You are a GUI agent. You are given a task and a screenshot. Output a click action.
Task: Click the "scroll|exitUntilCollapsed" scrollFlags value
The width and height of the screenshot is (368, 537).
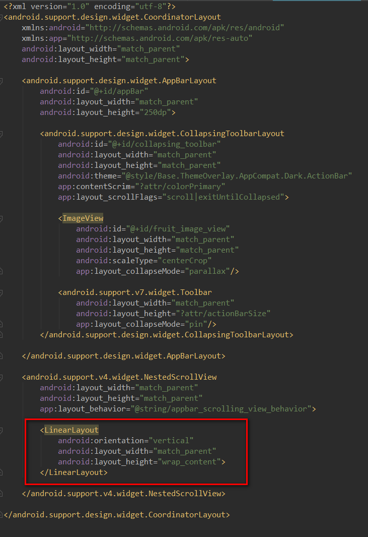click(224, 197)
